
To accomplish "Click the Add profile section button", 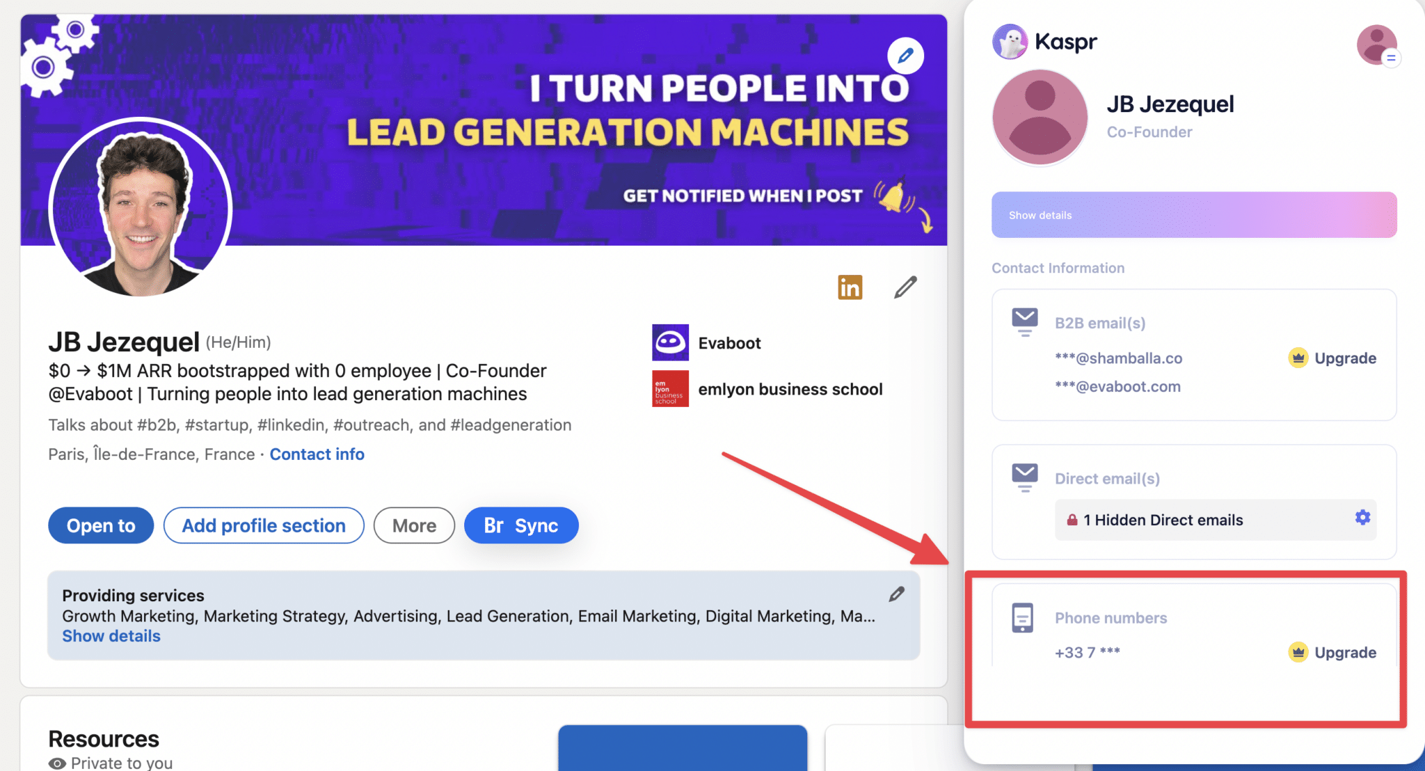I will click(x=263, y=525).
